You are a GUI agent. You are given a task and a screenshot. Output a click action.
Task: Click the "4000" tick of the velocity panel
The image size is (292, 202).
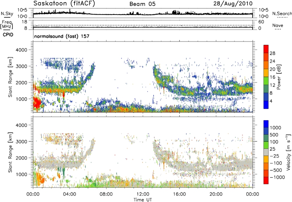22,125
